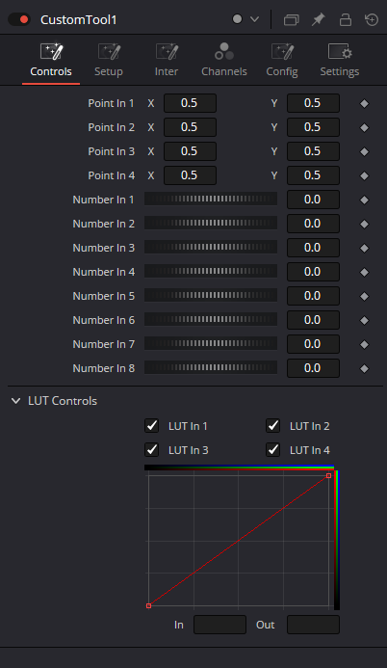Add keyframe for Number In 3
Screen dimensions: 387x668
pyautogui.click(x=365, y=248)
